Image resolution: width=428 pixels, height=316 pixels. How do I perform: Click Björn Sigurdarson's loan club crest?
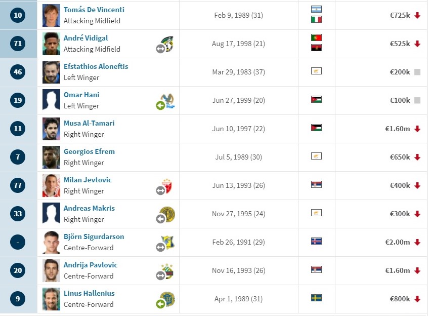pyautogui.click(x=165, y=243)
